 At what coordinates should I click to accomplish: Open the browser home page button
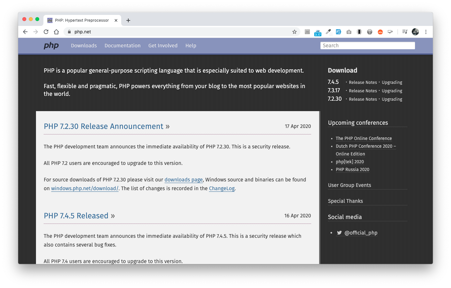pyautogui.click(x=56, y=32)
